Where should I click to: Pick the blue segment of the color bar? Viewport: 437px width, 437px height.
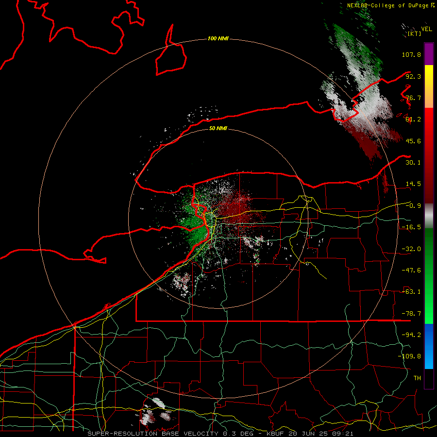(429, 346)
